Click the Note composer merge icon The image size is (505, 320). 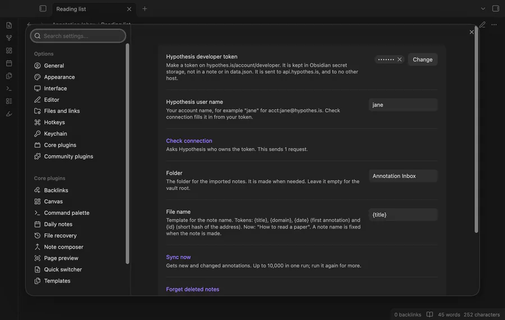[38, 247]
